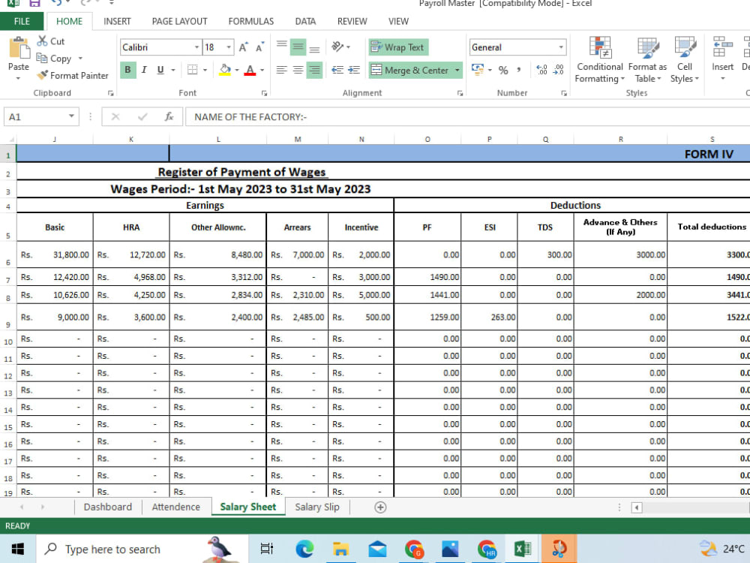Click the horizontal scrollbar left arrow
The image size is (750, 563).
point(637,507)
